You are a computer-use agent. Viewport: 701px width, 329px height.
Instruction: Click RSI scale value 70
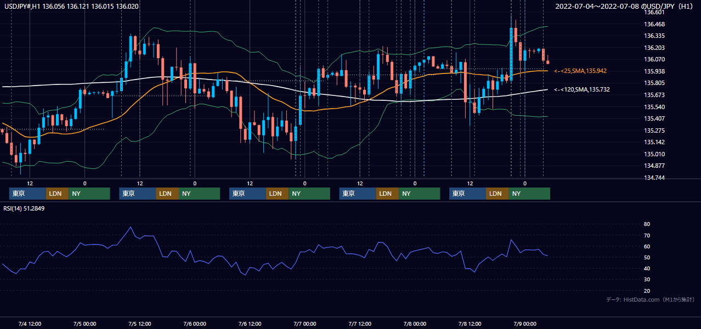point(647,235)
